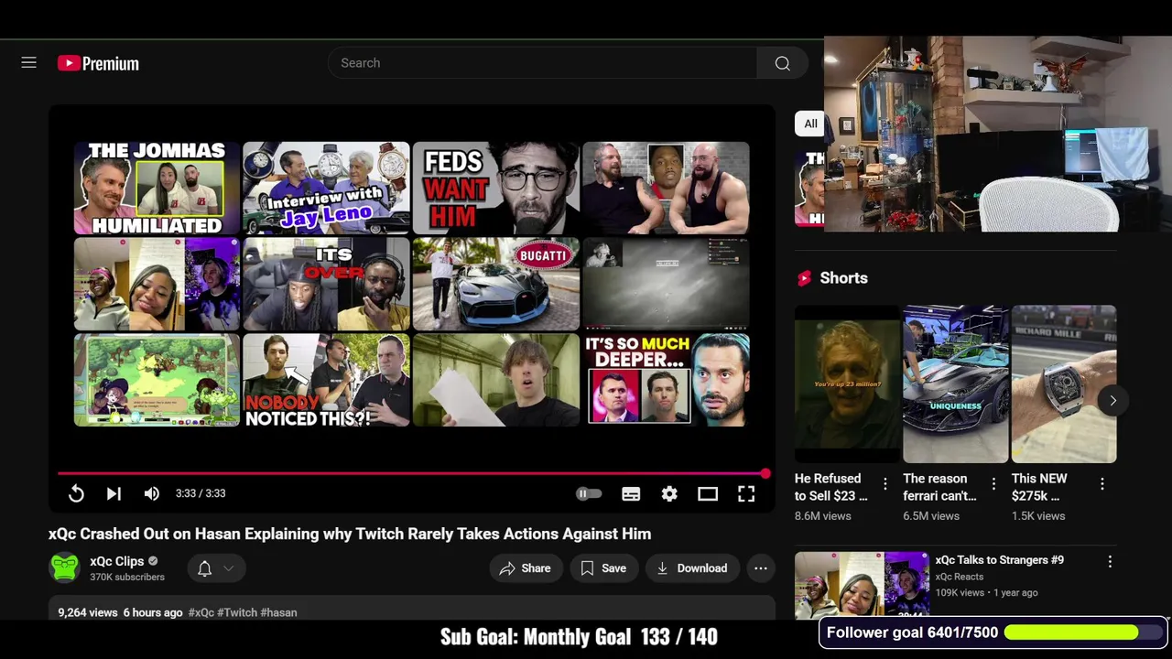Image resolution: width=1172 pixels, height=659 pixels.
Task: Click the 3:33 / 3:33 time display
Action: click(x=201, y=493)
